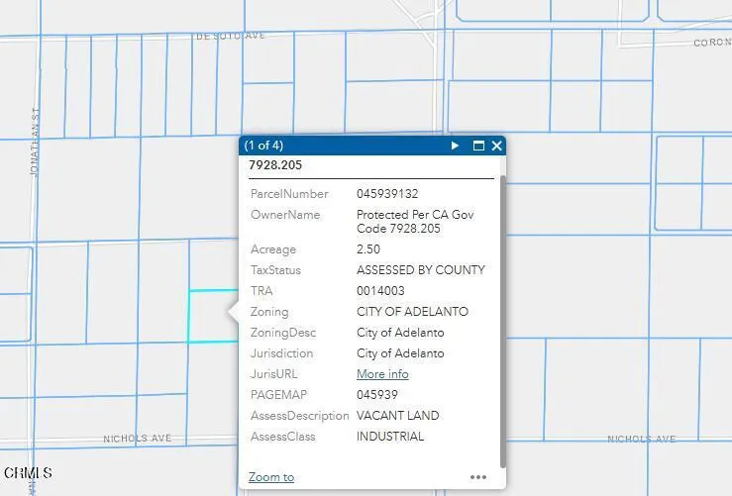732x496 pixels.
Task: Click the INDUSTRIAL assess class value
Action: (390, 437)
